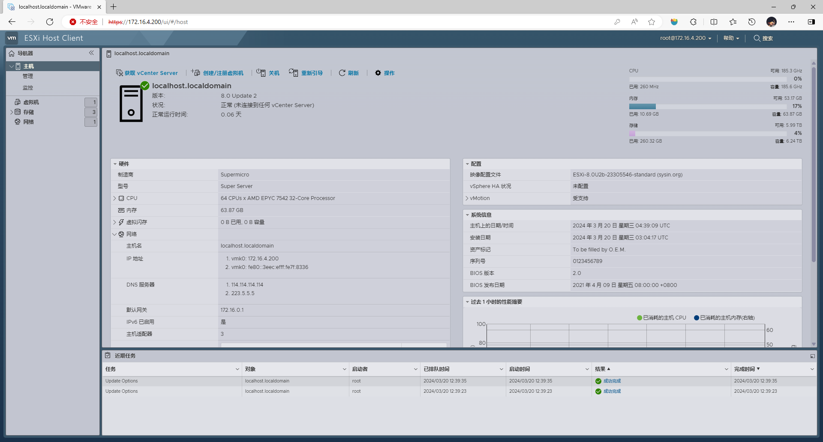Toggle 已消耗的主机 CPU legend item
The height and width of the screenshot is (442, 823).
(x=661, y=318)
